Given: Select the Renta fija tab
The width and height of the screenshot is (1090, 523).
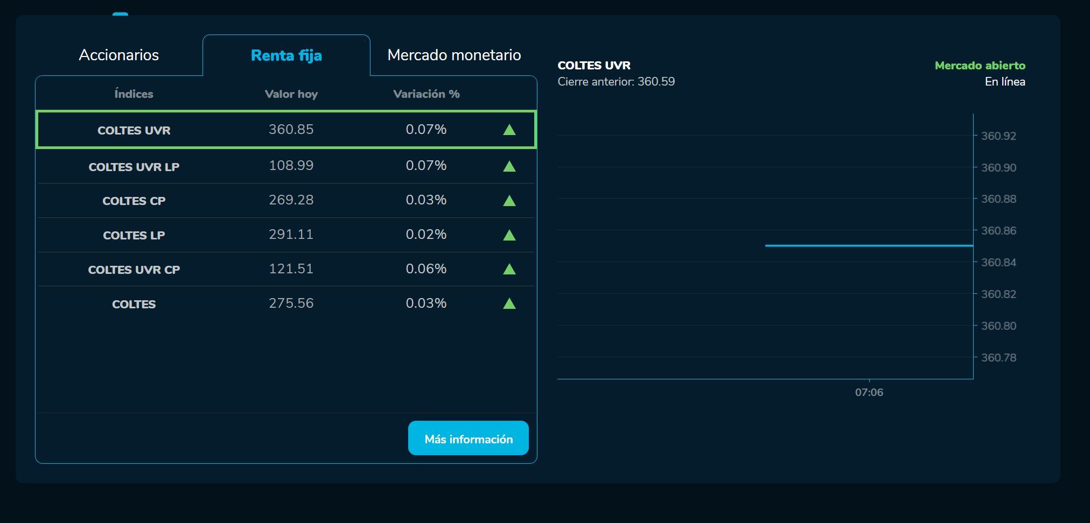Looking at the screenshot, I should 287,55.
